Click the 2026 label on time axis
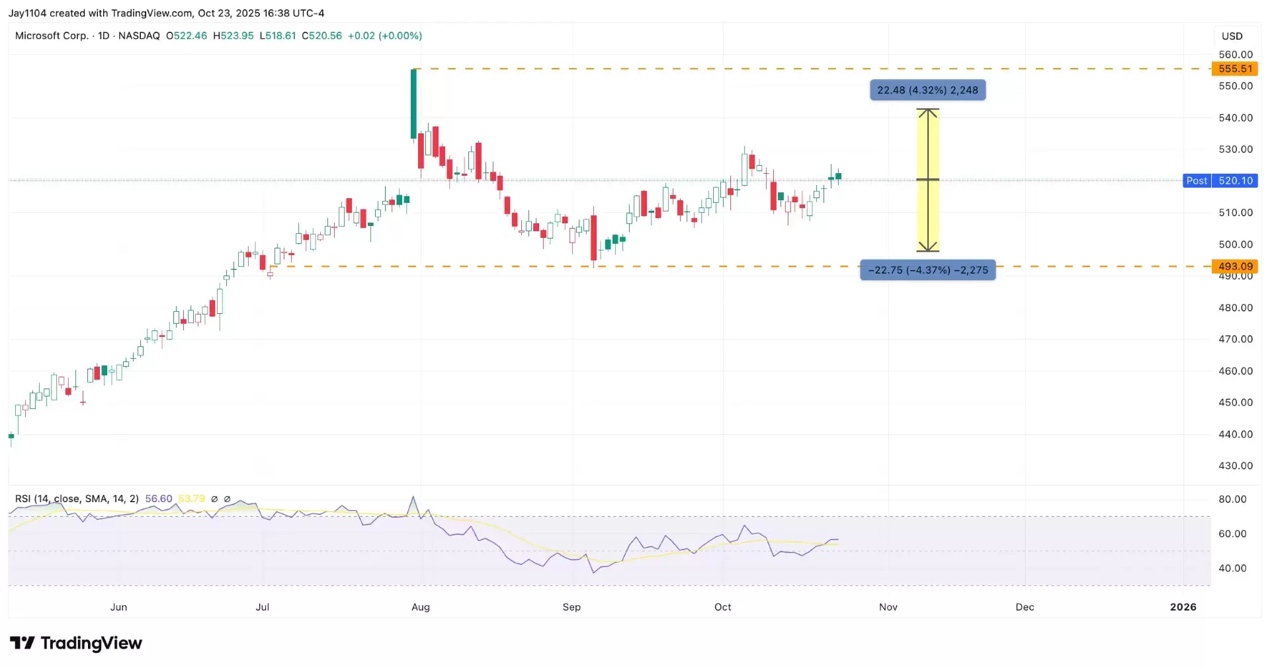The image size is (1270, 668). [1183, 607]
